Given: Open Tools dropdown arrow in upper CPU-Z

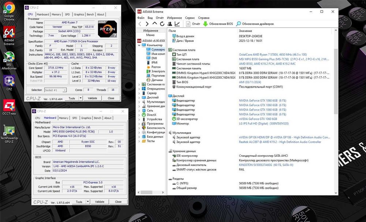Looking at the screenshot, I should click(x=81, y=98).
